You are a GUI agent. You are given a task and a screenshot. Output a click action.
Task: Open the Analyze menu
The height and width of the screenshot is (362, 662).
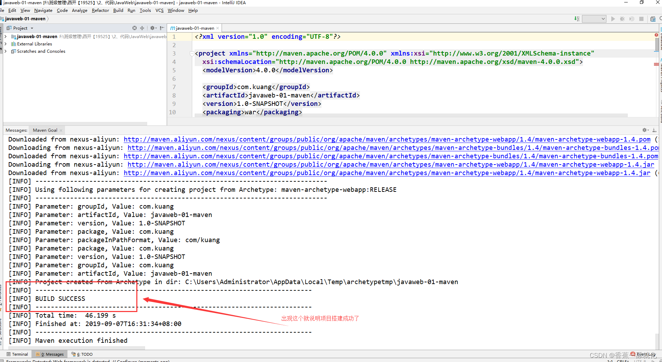tap(80, 10)
